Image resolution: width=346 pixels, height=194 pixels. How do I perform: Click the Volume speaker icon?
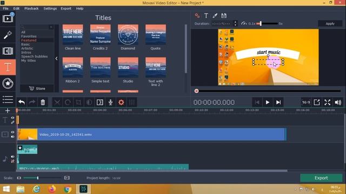point(338,102)
